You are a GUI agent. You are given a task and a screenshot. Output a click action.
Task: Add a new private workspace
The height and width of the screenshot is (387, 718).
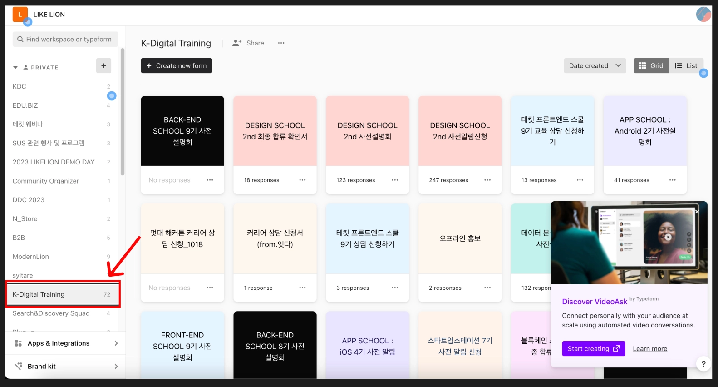pyautogui.click(x=103, y=66)
